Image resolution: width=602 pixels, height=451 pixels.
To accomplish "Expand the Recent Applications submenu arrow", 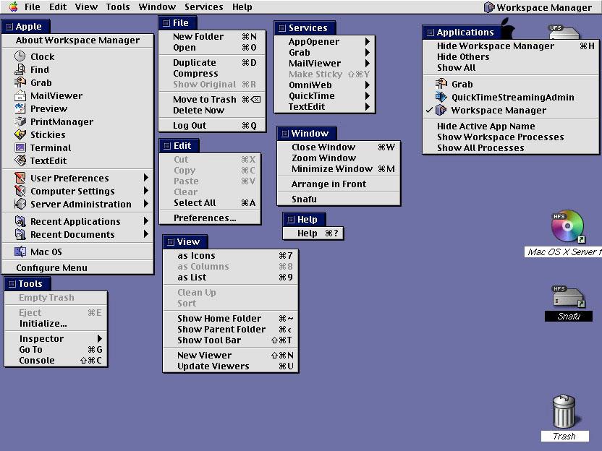I will [x=146, y=220].
